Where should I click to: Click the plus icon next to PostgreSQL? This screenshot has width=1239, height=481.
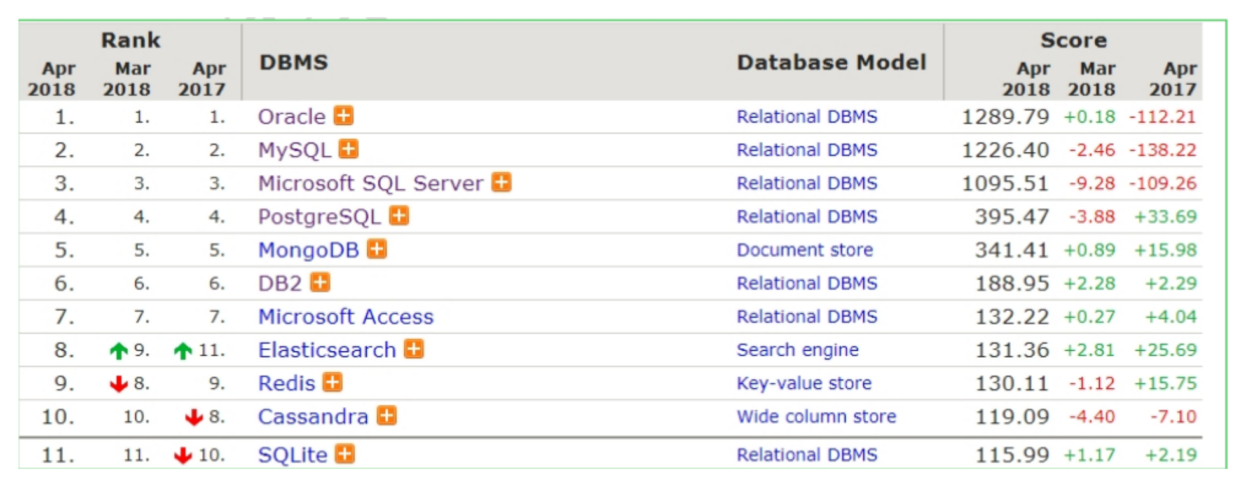(399, 216)
